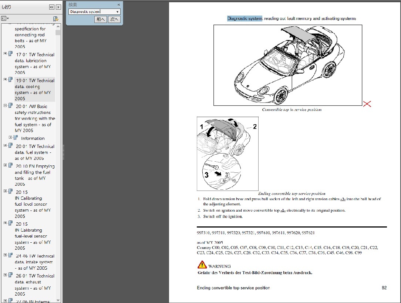Click bookmark icon beside 'Information'
Image resolution: width=401 pixels, height=303 pixels.
pos(16,138)
